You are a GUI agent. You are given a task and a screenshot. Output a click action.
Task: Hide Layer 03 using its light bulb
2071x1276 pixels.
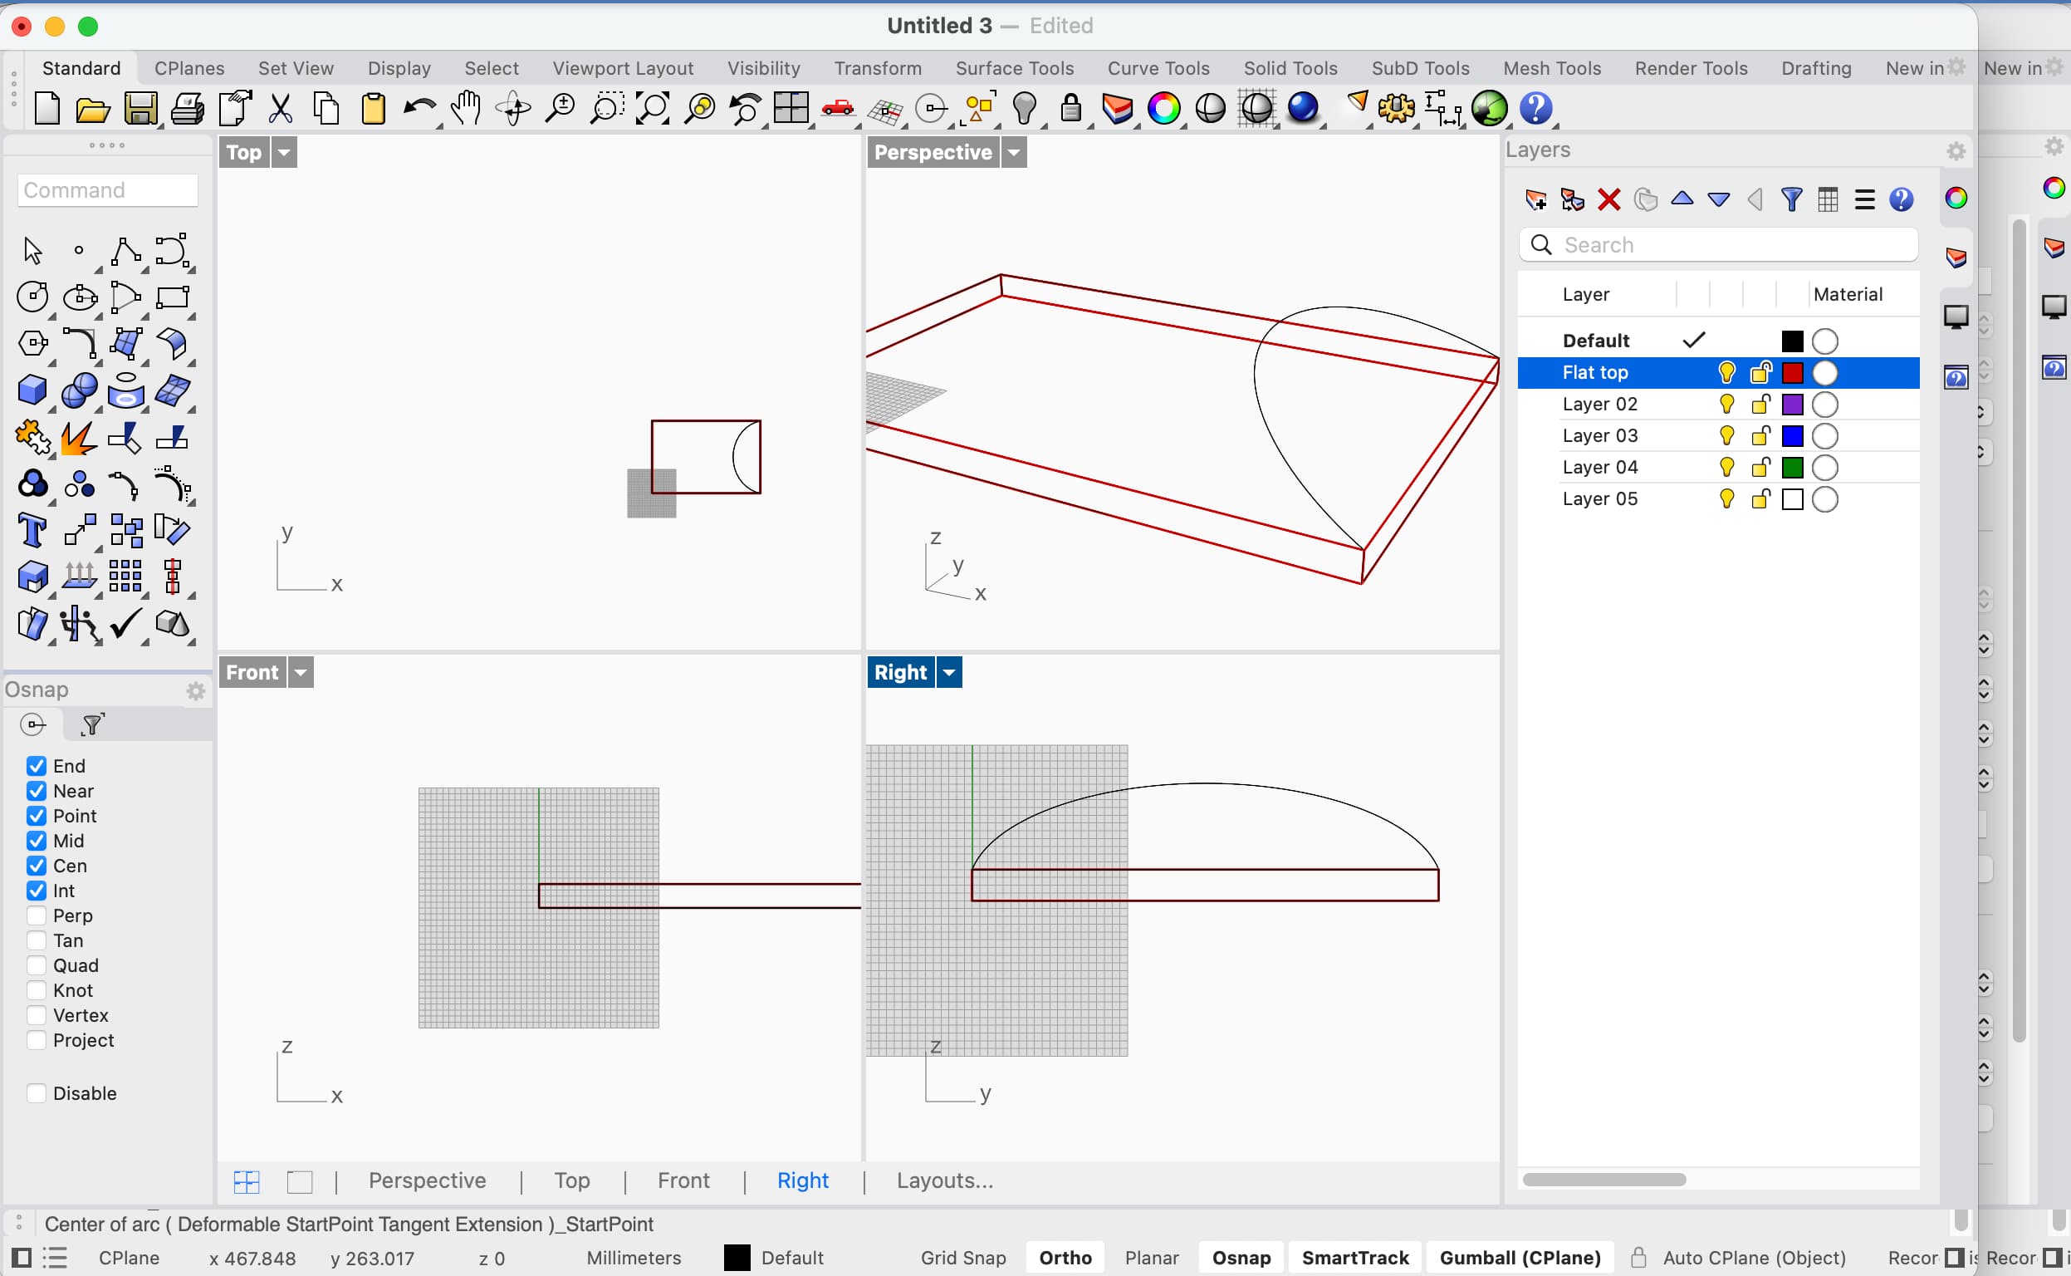(1727, 435)
